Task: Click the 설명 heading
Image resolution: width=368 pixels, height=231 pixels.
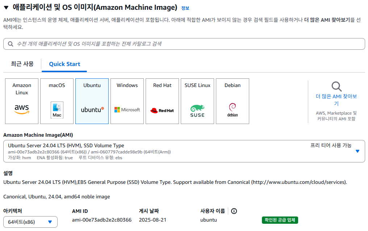Action: pos(8,173)
